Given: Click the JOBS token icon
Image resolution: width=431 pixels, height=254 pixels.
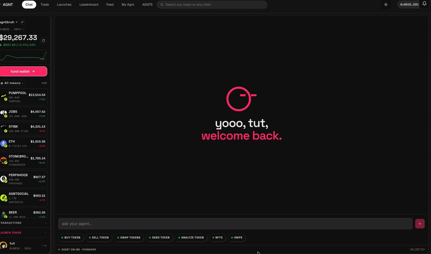Looking at the screenshot, I should click(x=4, y=114).
